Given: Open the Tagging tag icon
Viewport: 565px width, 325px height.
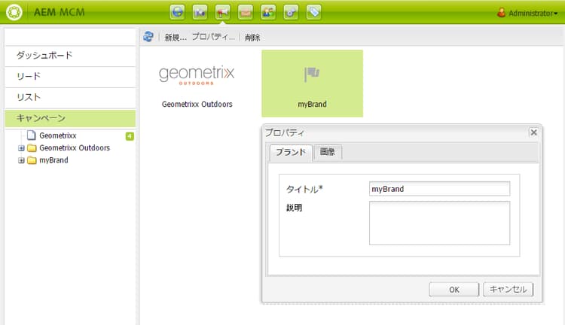Looking at the screenshot, I should coord(314,12).
